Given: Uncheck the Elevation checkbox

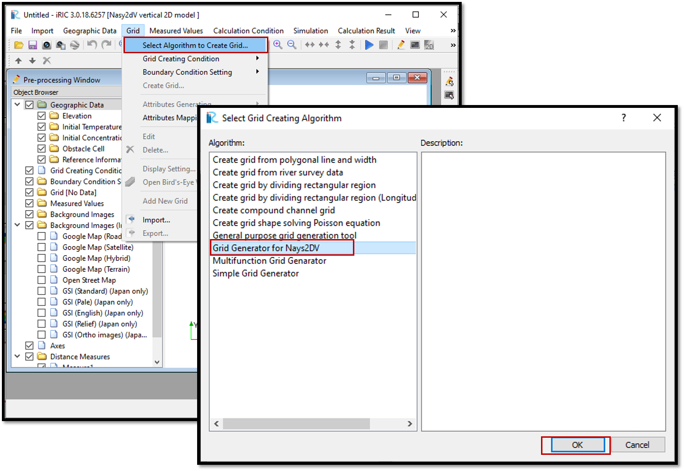Looking at the screenshot, I should click(41, 115).
